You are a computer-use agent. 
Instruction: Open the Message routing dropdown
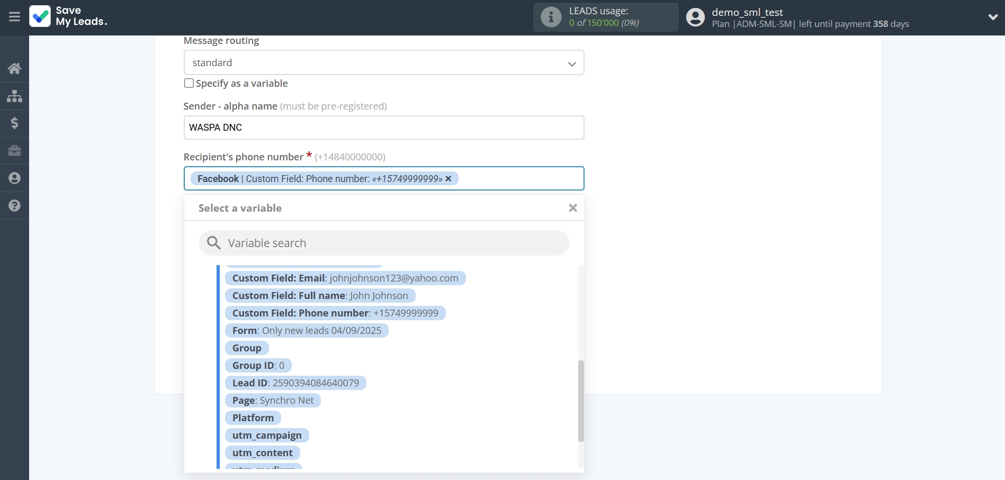pyautogui.click(x=383, y=63)
